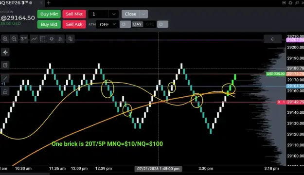Image resolution: width=304 pixels, height=175 pixels.
Task: Select the dashed rectangle selection tool
Action: (43, 39)
